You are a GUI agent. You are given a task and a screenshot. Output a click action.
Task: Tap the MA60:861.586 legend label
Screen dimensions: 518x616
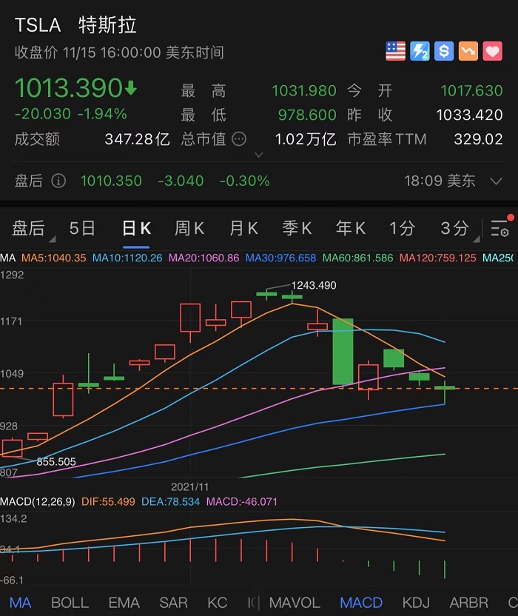tap(357, 258)
